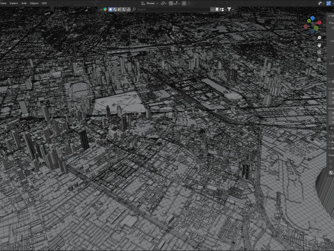Open the dropdown arrow beside the funnel
This screenshot has height=251, width=334.
pos(233,9)
